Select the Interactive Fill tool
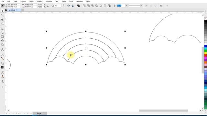 point(2,76)
